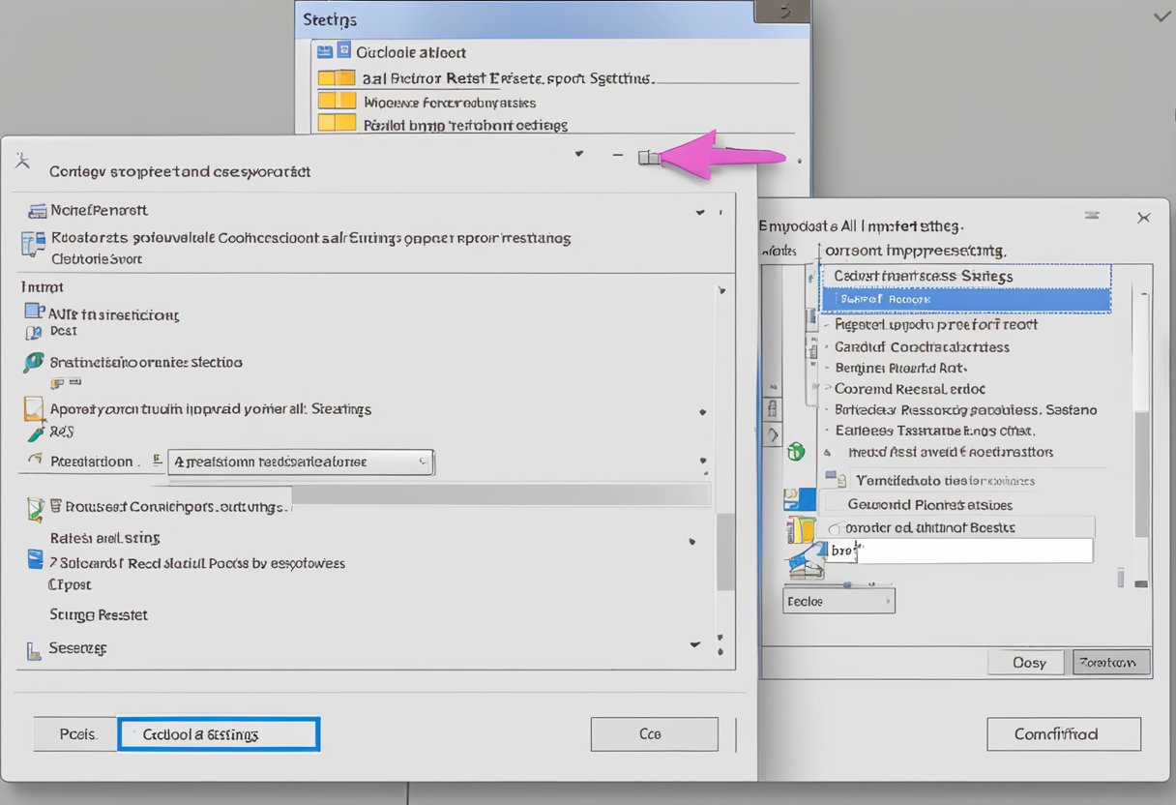Click the orange document icon beside "Aporetyouren" row

pos(34,409)
